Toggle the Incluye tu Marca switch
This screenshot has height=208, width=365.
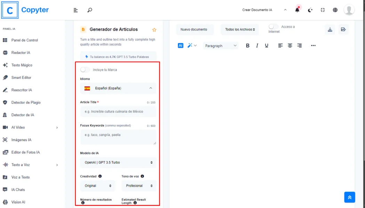84,69
